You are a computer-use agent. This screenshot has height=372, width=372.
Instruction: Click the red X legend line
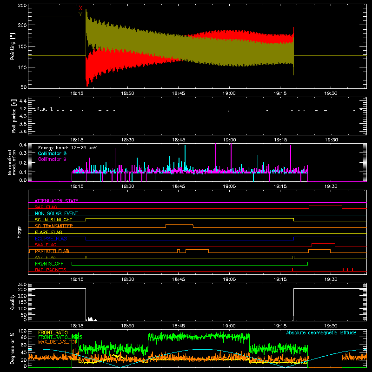(55, 10)
